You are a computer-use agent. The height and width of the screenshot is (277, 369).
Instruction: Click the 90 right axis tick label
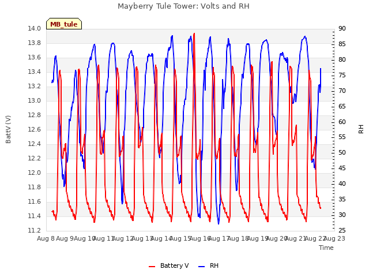pos(342,29)
